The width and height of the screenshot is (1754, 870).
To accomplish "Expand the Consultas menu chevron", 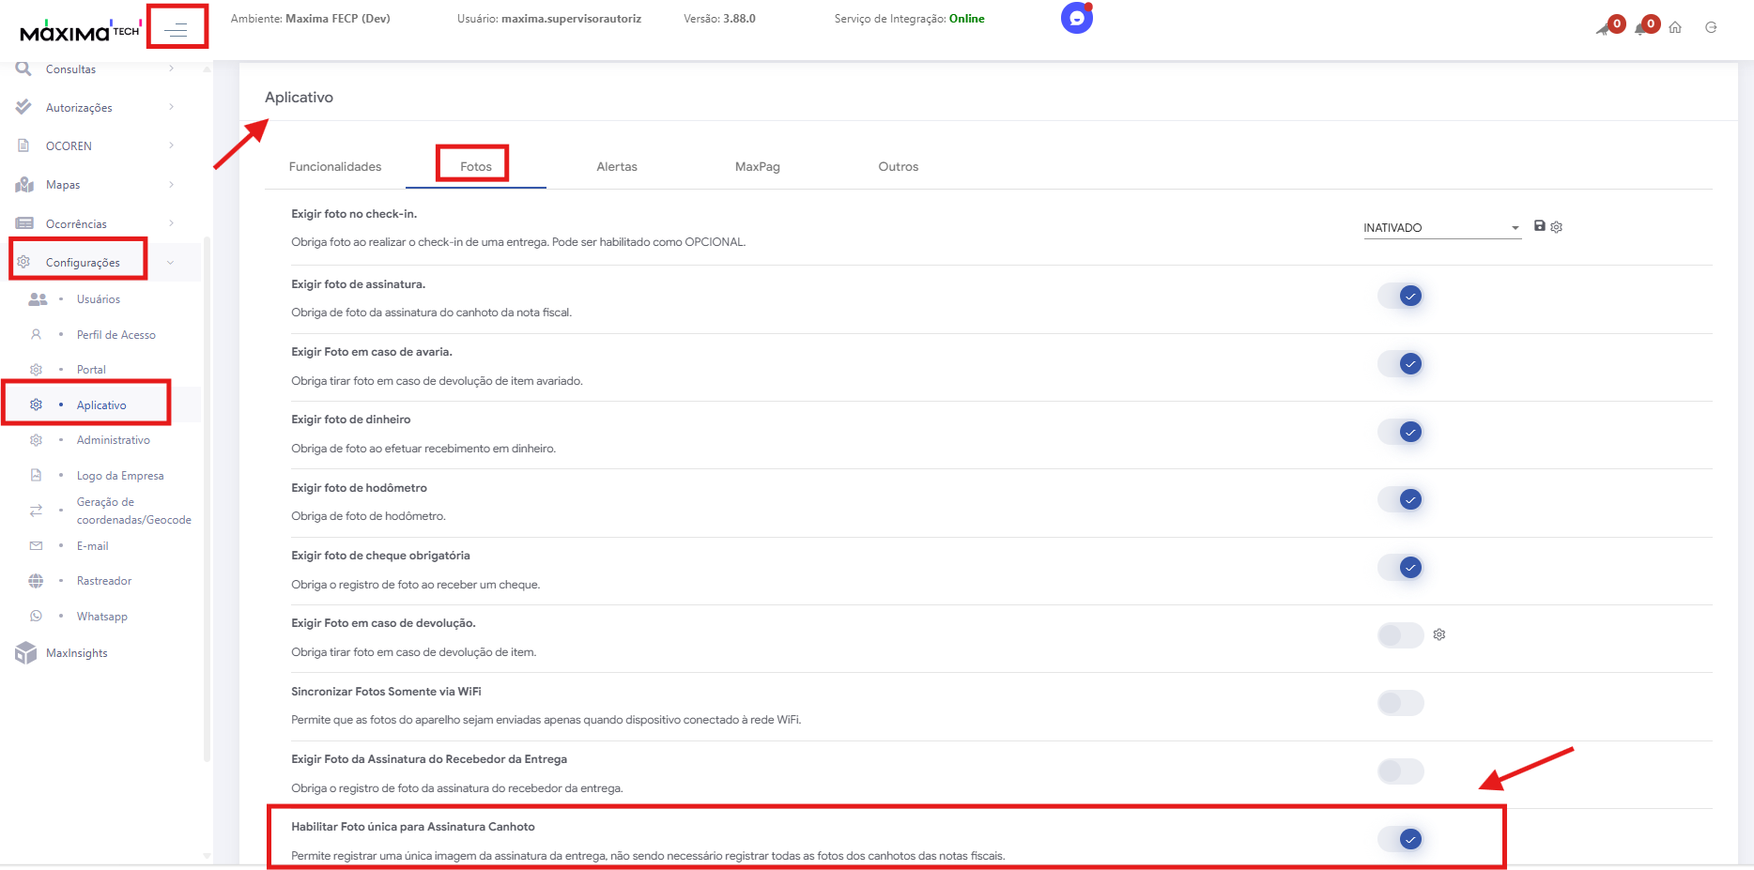I will (x=171, y=69).
